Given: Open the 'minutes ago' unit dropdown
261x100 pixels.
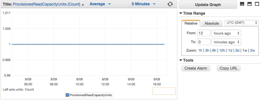Looking at the screenshot, I should (226, 42).
